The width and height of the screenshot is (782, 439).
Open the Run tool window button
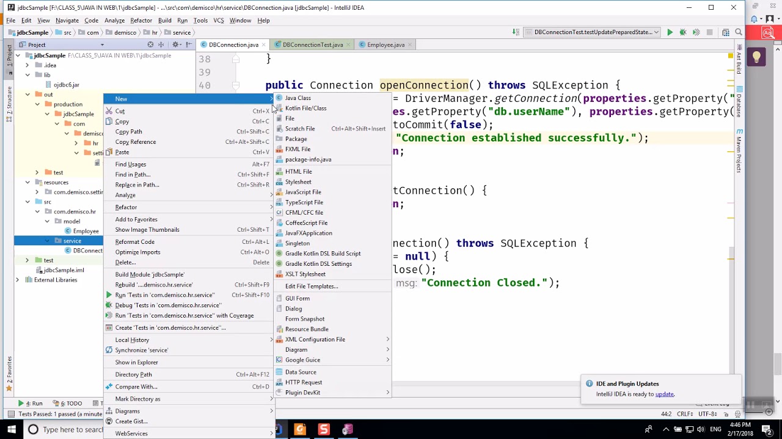31,404
